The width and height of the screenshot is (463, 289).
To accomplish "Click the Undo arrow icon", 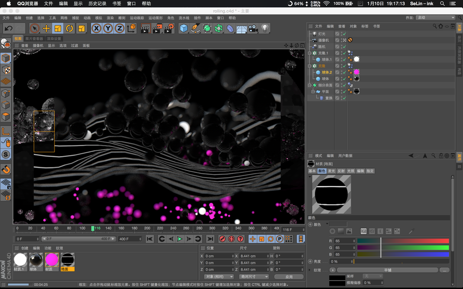I will pyautogui.click(x=8, y=28).
